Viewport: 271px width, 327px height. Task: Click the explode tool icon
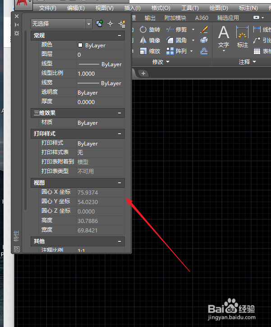coord(204,40)
